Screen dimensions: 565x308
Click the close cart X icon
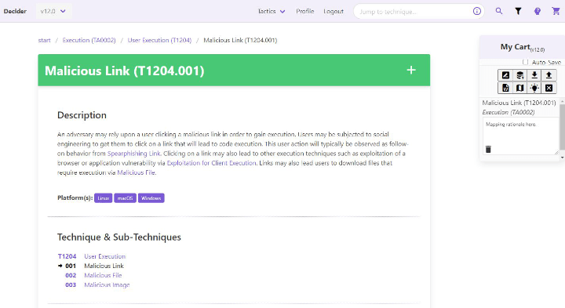(549, 88)
